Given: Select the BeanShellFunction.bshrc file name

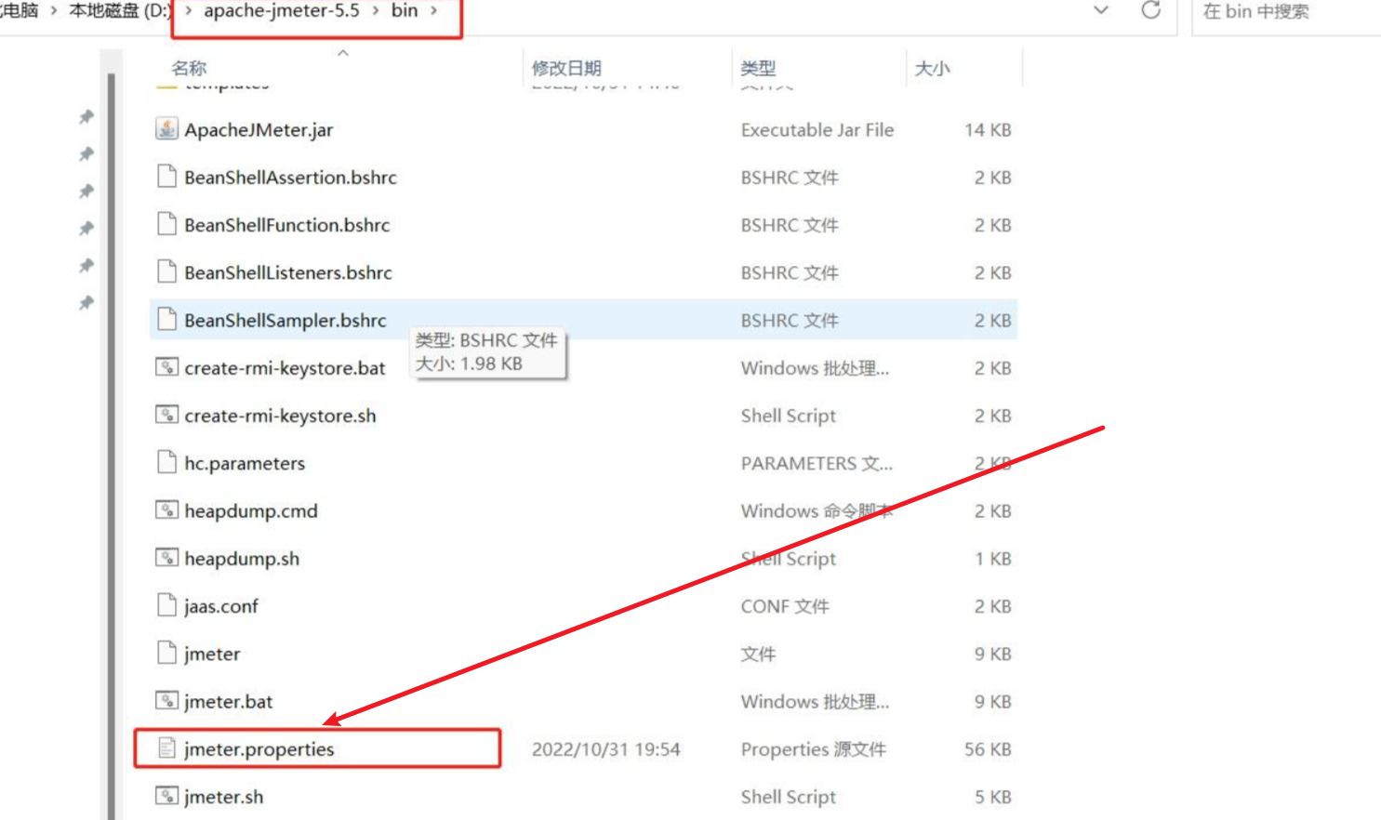Looking at the screenshot, I should pyautogui.click(x=286, y=225).
